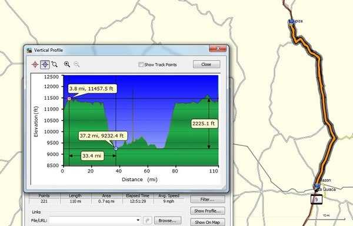
Task: Activate the zoom region magnifier tool
Action: point(55,64)
